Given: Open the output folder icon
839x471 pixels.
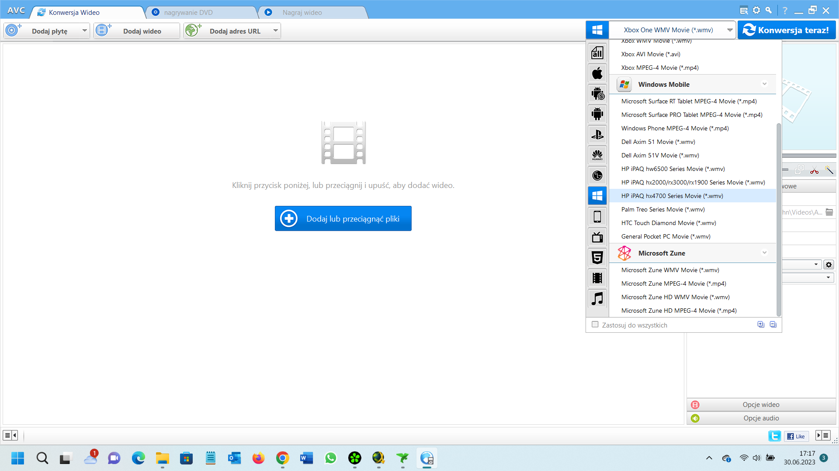Looking at the screenshot, I should pyautogui.click(x=829, y=212).
